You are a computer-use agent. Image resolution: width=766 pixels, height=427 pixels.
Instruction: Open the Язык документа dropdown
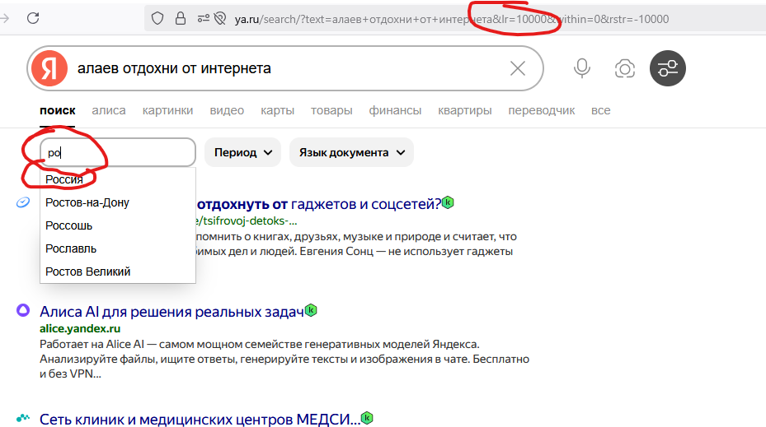(x=351, y=152)
